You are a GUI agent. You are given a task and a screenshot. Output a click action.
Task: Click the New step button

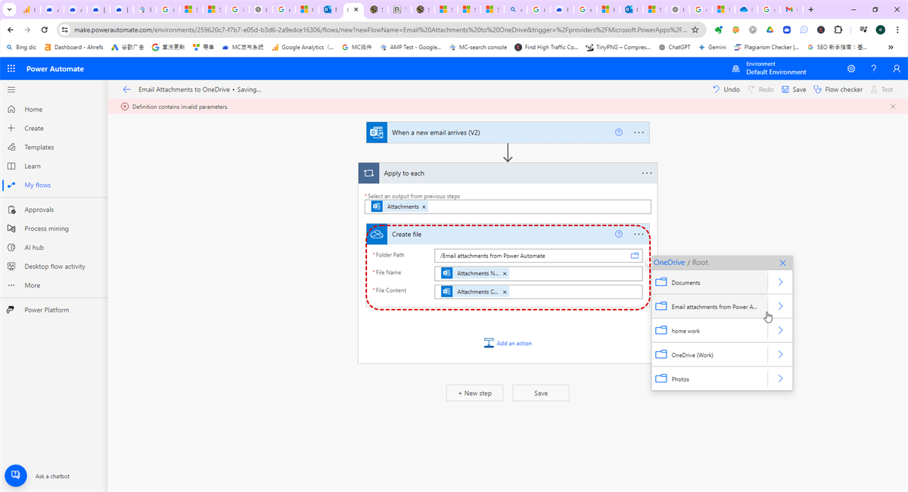474,394
